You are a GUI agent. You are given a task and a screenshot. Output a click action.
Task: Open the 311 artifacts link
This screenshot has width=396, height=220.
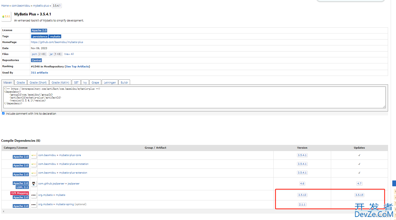[39, 73]
